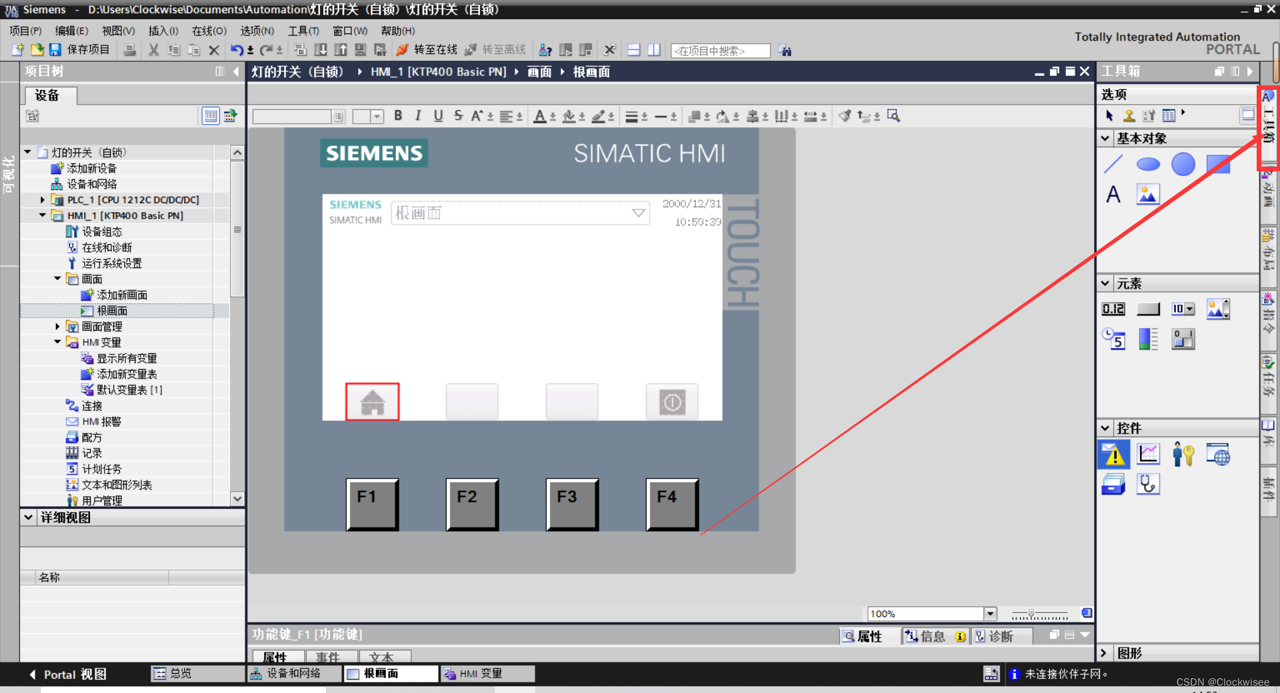Select the Rectangle tool in 基本对象
Image resolution: width=1280 pixels, height=693 pixels.
coord(1218,164)
